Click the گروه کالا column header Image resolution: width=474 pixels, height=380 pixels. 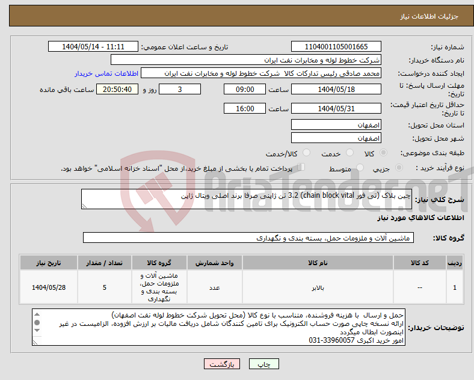159,263
